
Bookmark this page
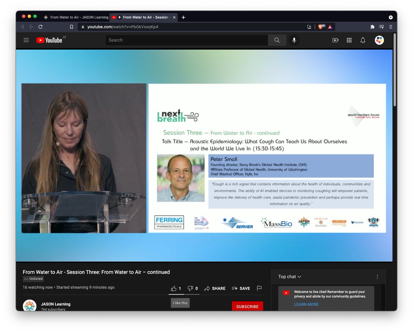point(72,27)
